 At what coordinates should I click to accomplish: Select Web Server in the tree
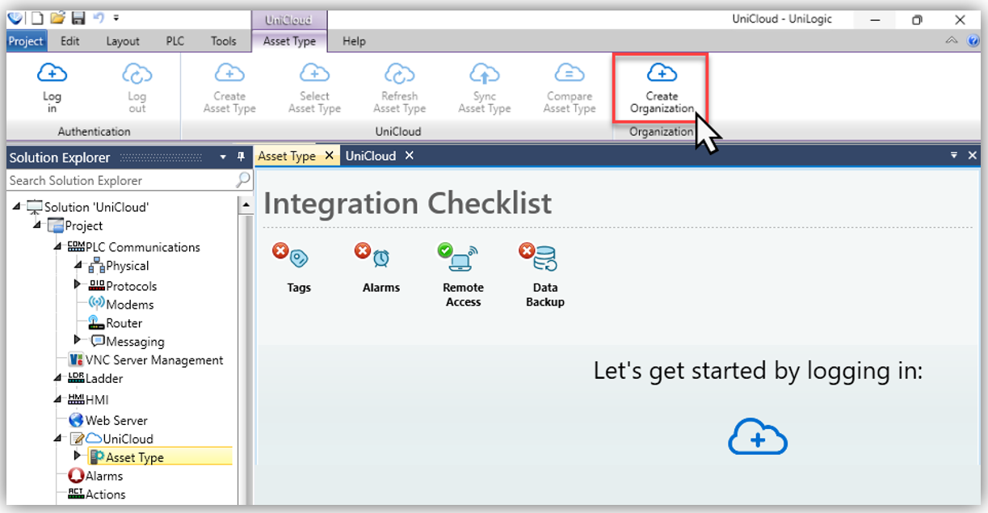point(116,420)
